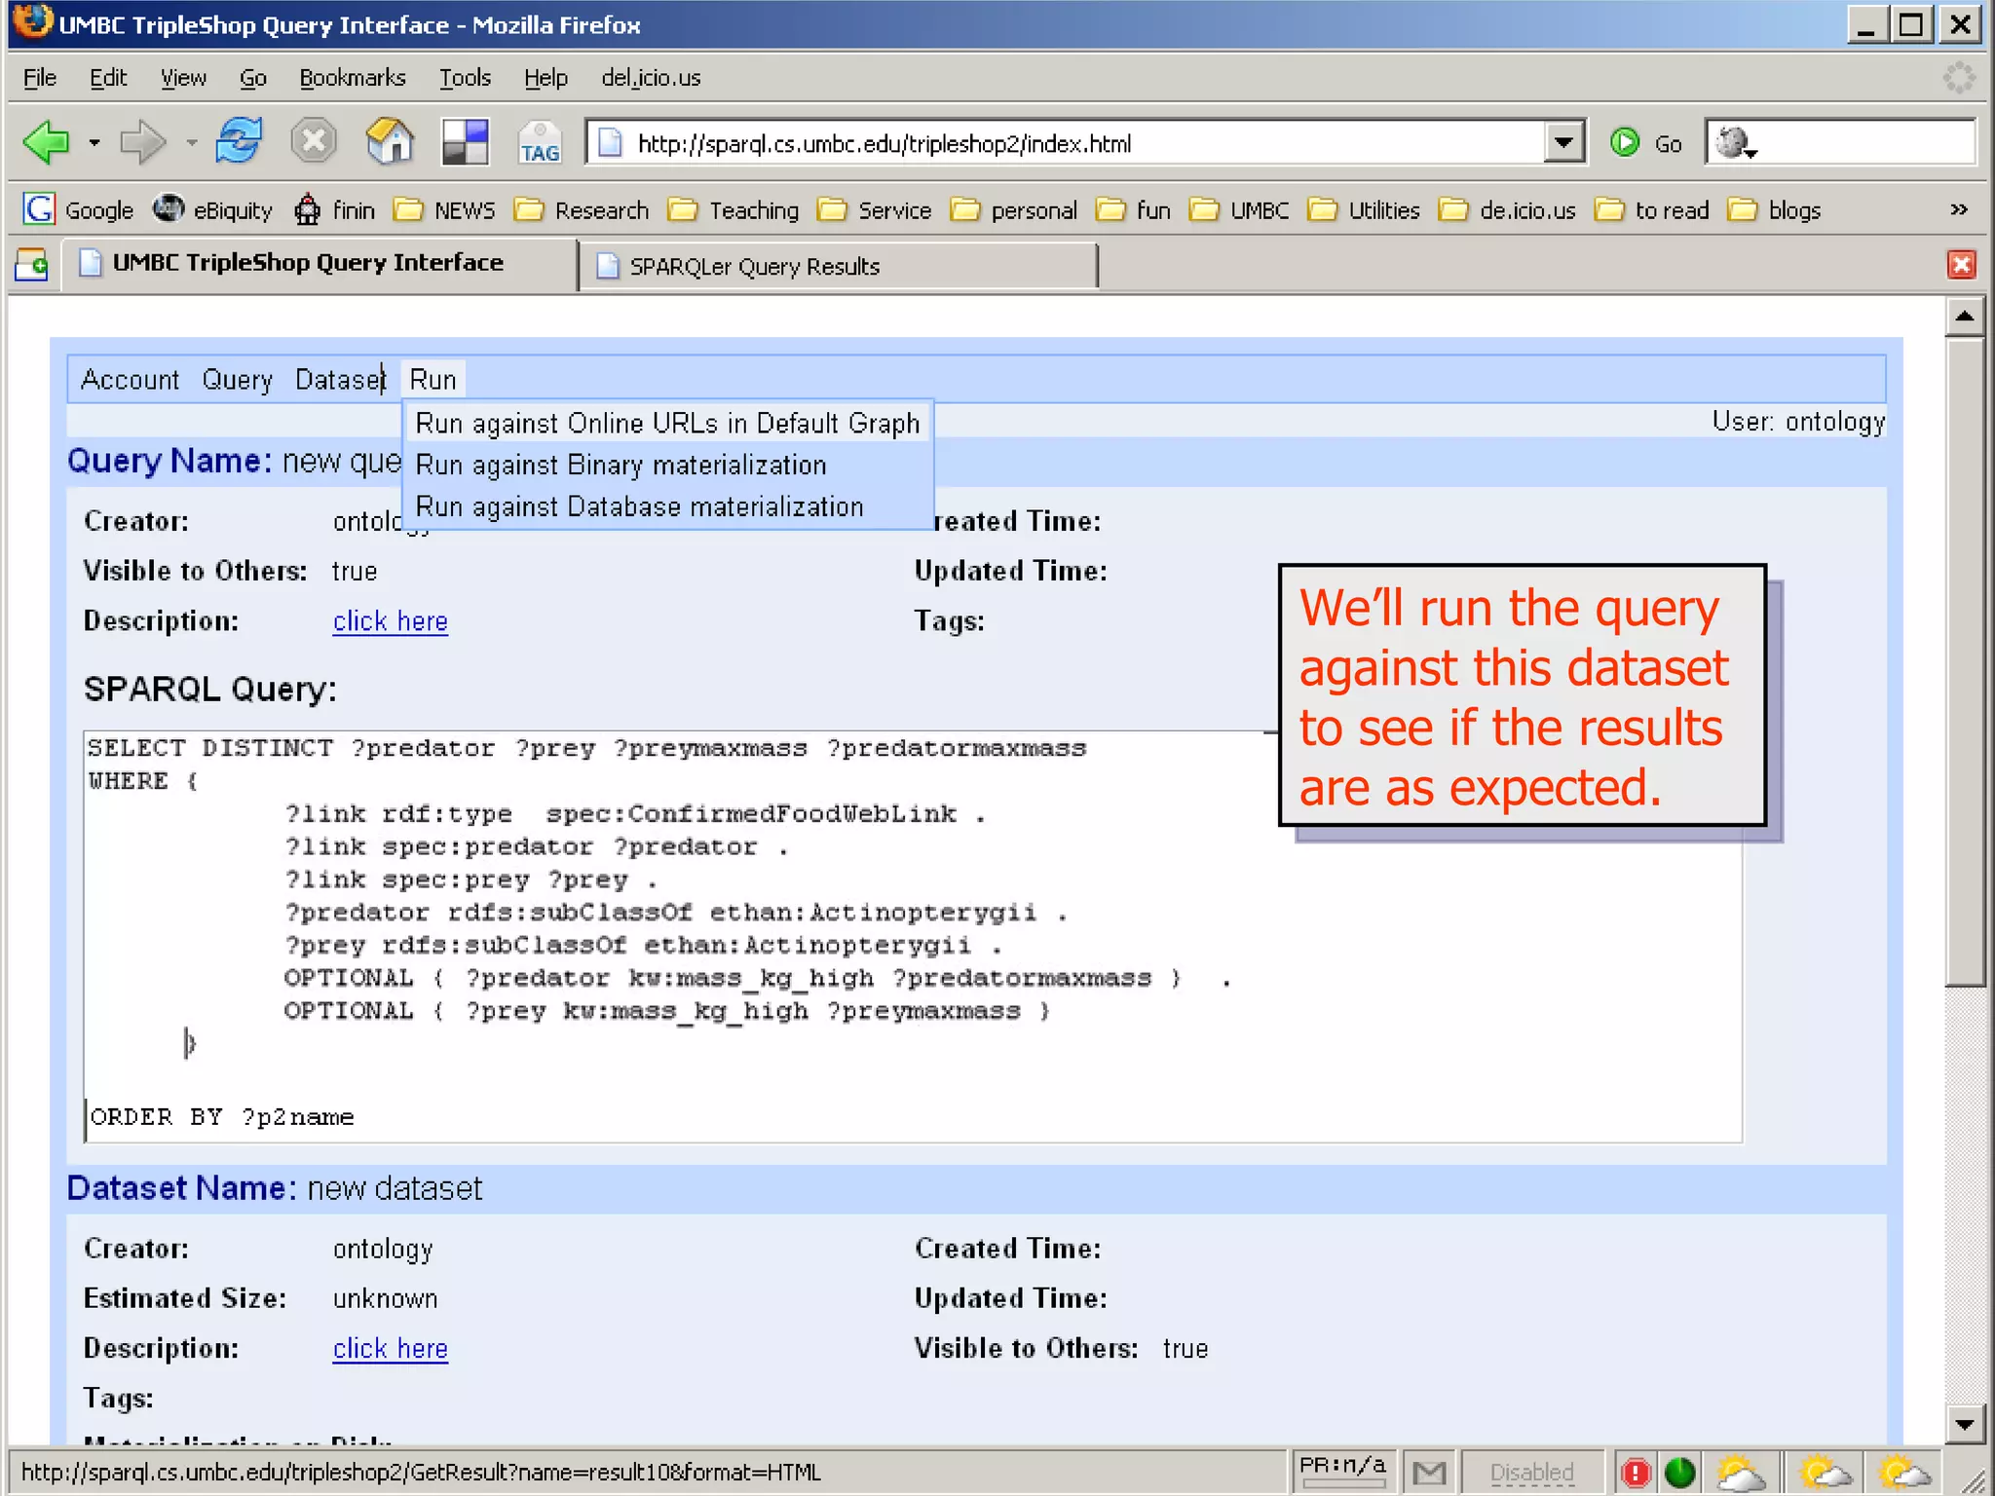Click the query Description click here link
Image resolution: width=1995 pixels, height=1496 pixels.
click(x=390, y=621)
